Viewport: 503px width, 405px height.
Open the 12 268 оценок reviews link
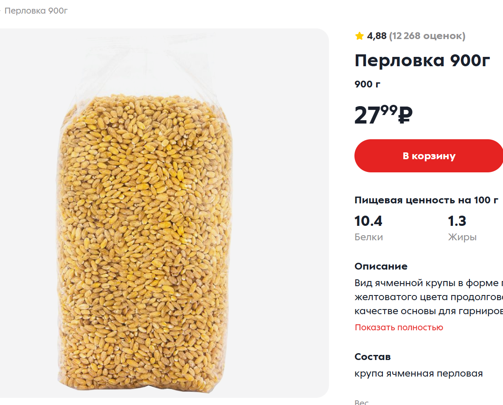[x=427, y=36]
